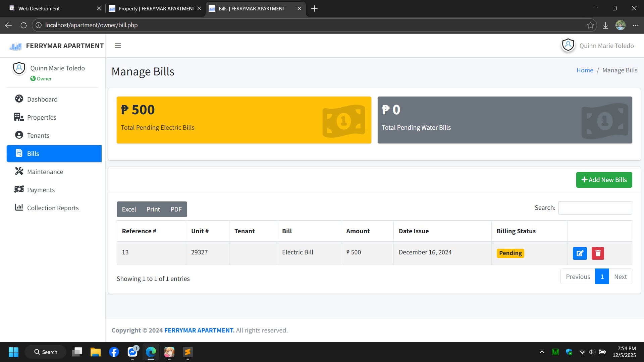Click the blue edit bill icon
Image resolution: width=644 pixels, height=362 pixels.
pos(580,253)
